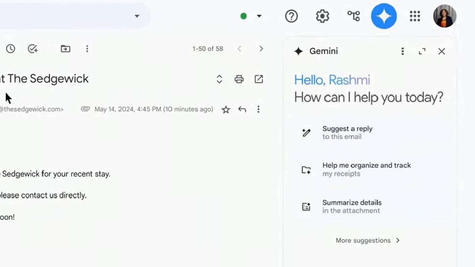The image size is (475, 267).
Task: Go to the newer messages arrow
Action: pos(239,49)
